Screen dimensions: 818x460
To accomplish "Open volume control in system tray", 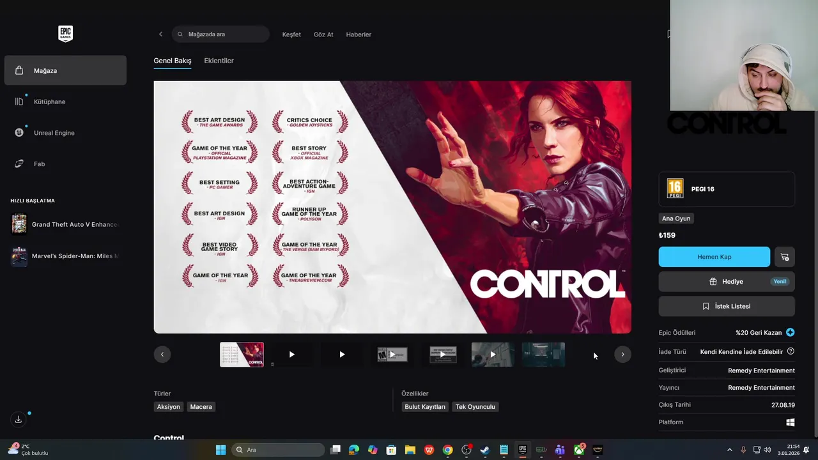I will pos(767,450).
